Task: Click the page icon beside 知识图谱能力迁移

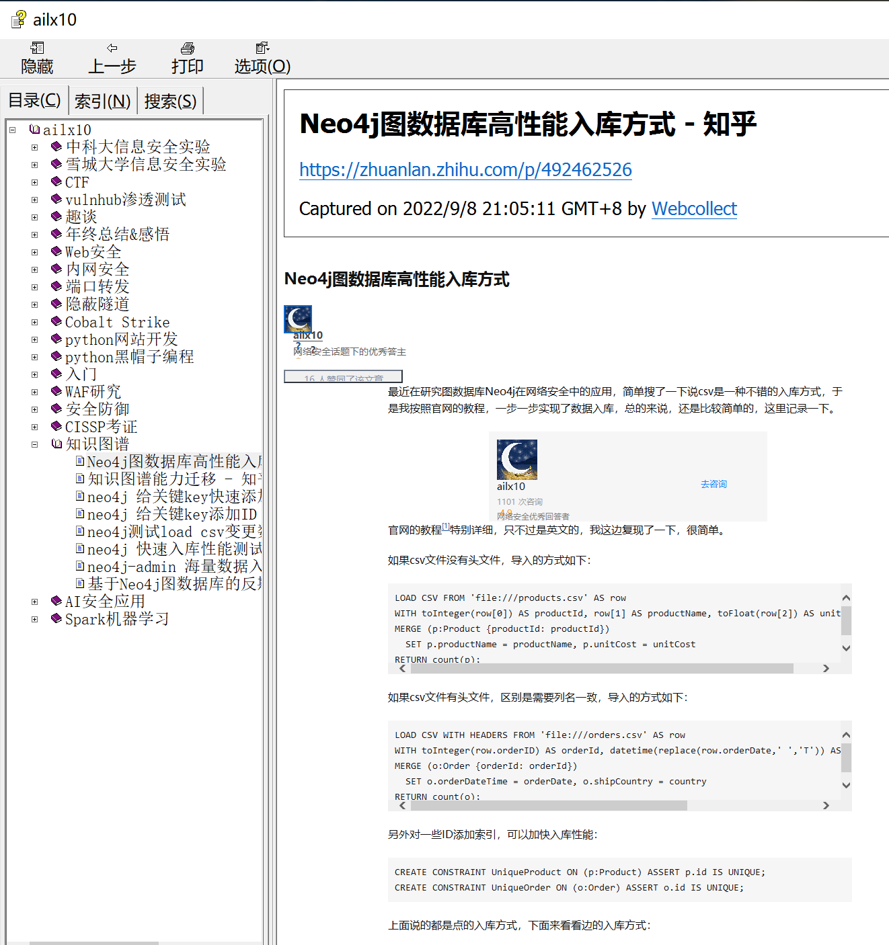Action: pyautogui.click(x=80, y=479)
